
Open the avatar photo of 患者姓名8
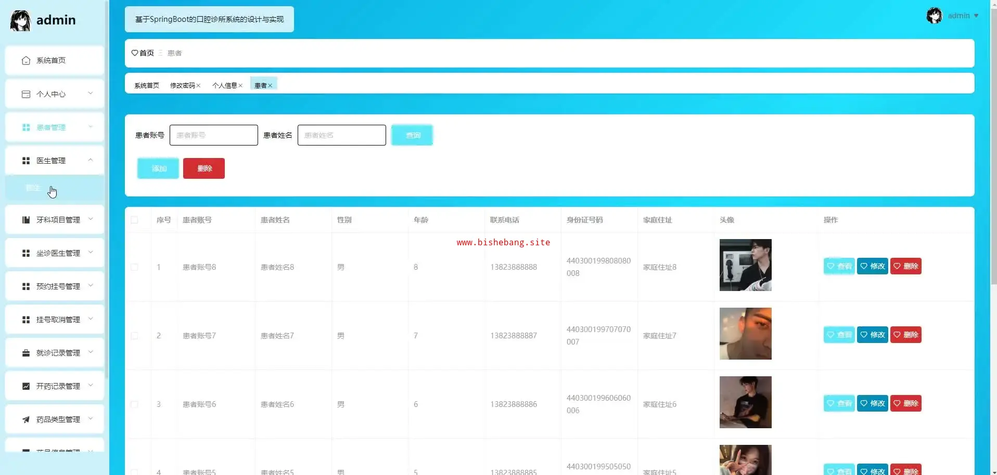[x=746, y=265]
